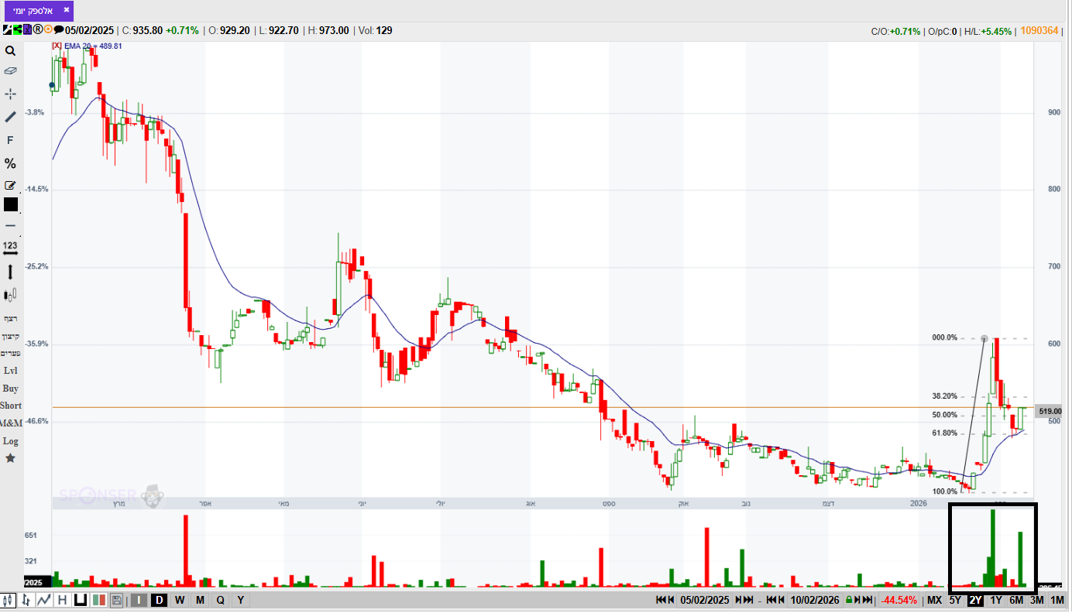Click the orange 1090364 number at top right
The width and height of the screenshot is (1072, 613).
[1039, 31]
